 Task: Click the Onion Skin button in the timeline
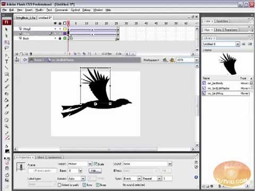click(75, 54)
